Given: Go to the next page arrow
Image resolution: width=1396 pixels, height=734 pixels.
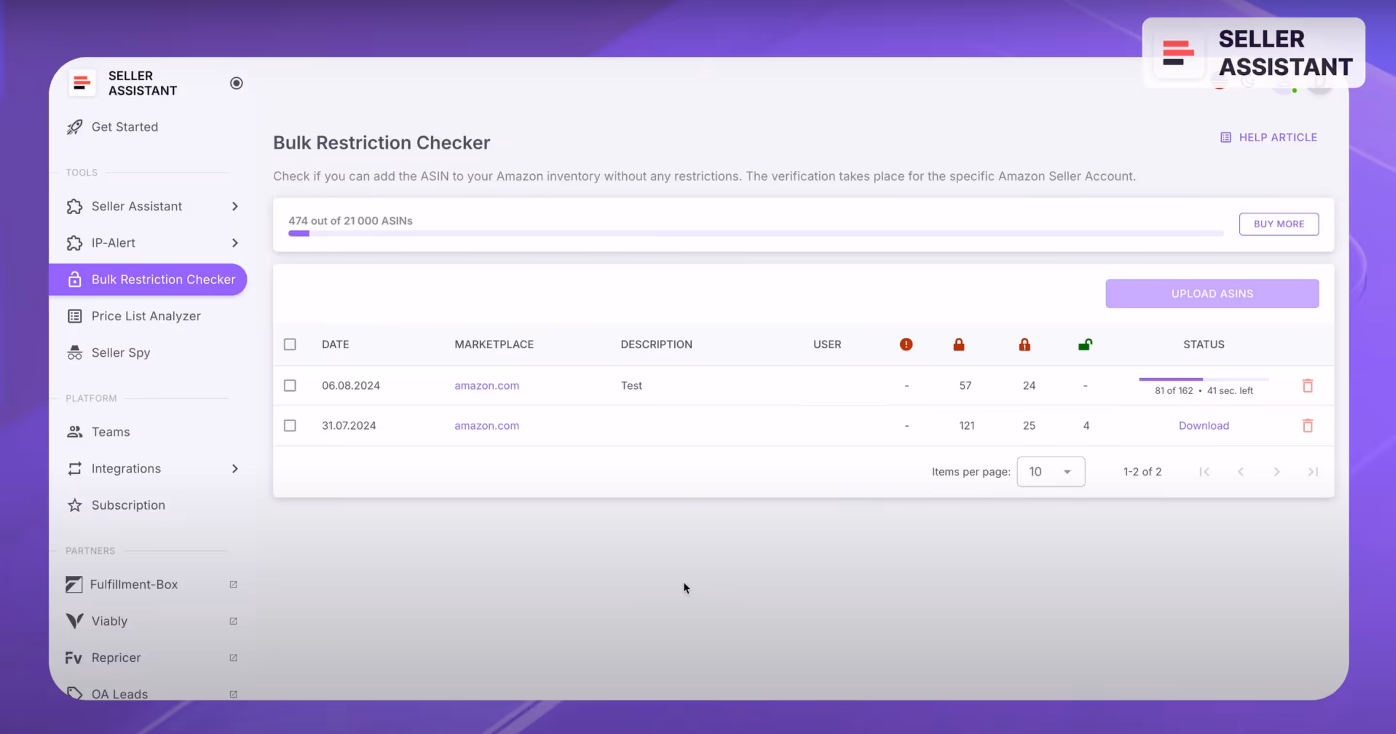Looking at the screenshot, I should [x=1276, y=472].
